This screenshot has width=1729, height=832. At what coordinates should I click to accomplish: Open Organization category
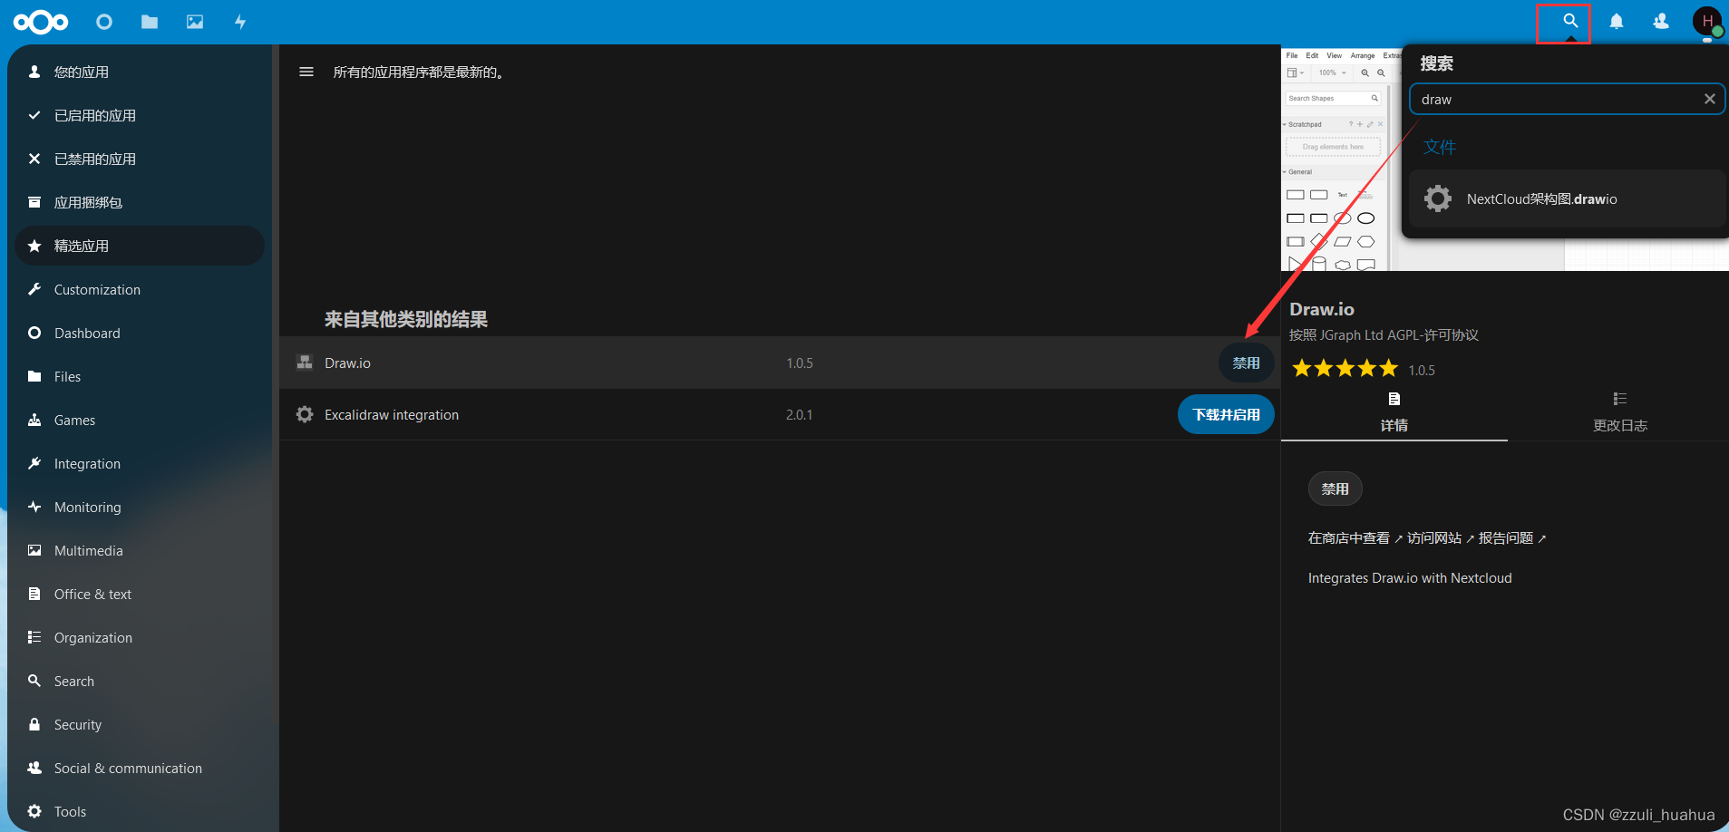click(x=140, y=637)
